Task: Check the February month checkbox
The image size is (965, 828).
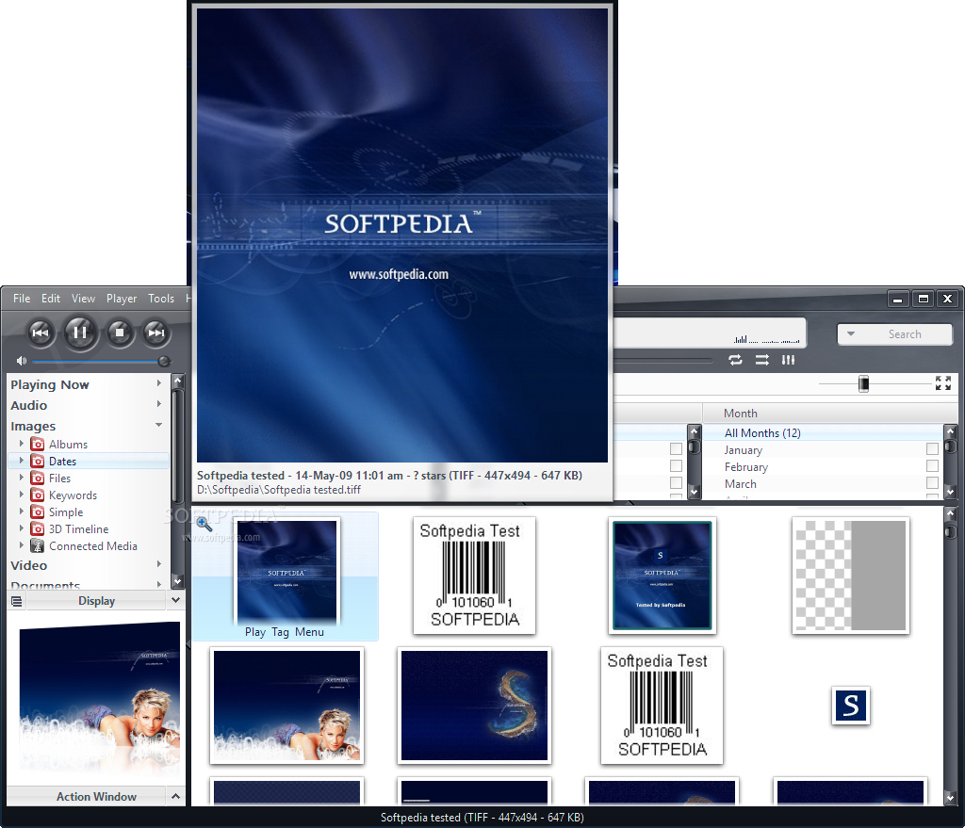Action: click(932, 465)
